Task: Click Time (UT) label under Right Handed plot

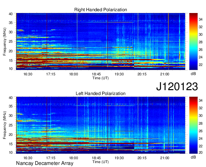Action: [x=101, y=78]
